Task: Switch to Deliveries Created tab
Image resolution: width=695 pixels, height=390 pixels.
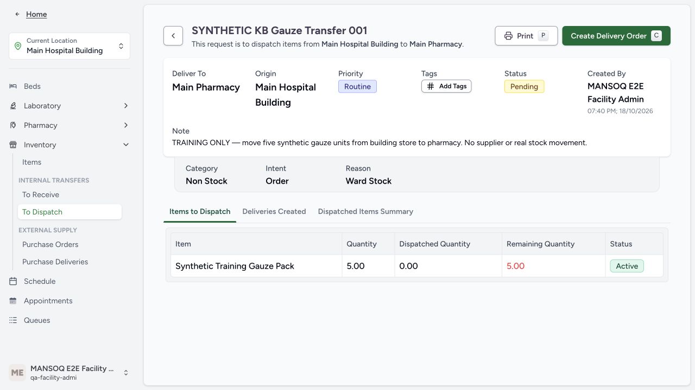Action: (274, 211)
